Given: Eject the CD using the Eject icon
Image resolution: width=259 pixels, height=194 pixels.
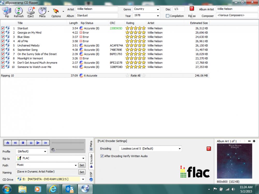Looking at the screenshot, I should click(x=31, y=12).
